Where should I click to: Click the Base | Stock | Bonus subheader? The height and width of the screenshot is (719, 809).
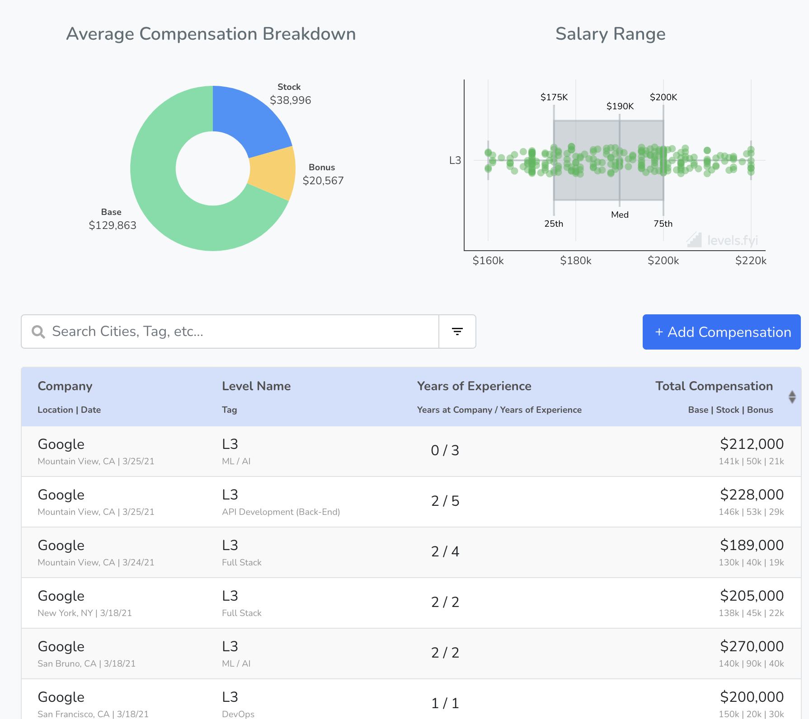pos(730,410)
